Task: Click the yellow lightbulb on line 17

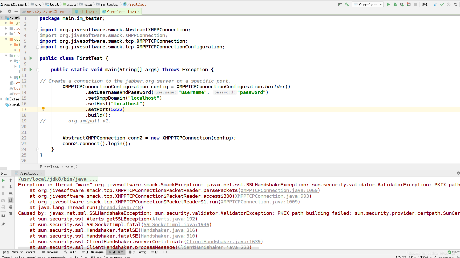Action: 43,109
